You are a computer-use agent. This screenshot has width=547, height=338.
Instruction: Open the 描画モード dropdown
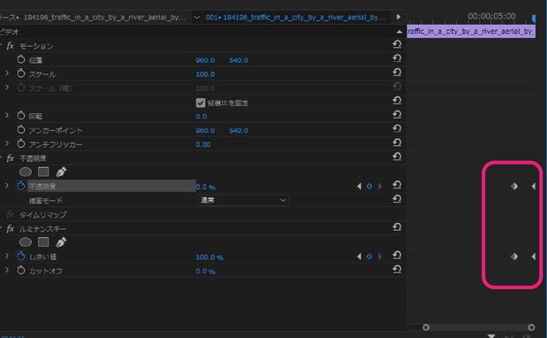242,201
